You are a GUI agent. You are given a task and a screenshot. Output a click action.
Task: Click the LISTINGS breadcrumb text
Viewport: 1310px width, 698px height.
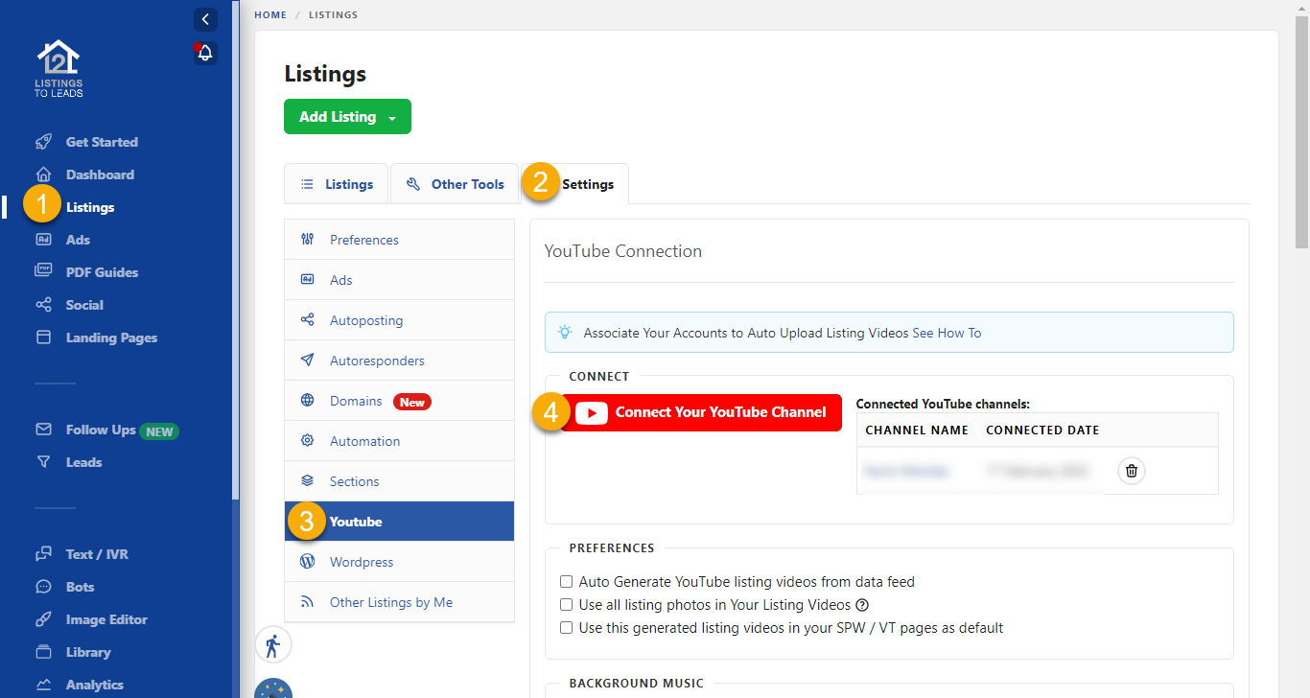(x=334, y=15)
